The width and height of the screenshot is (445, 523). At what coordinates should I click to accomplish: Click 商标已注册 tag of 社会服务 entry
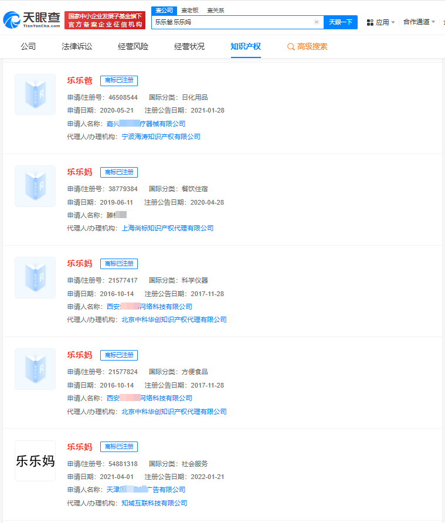coord(119,447)
